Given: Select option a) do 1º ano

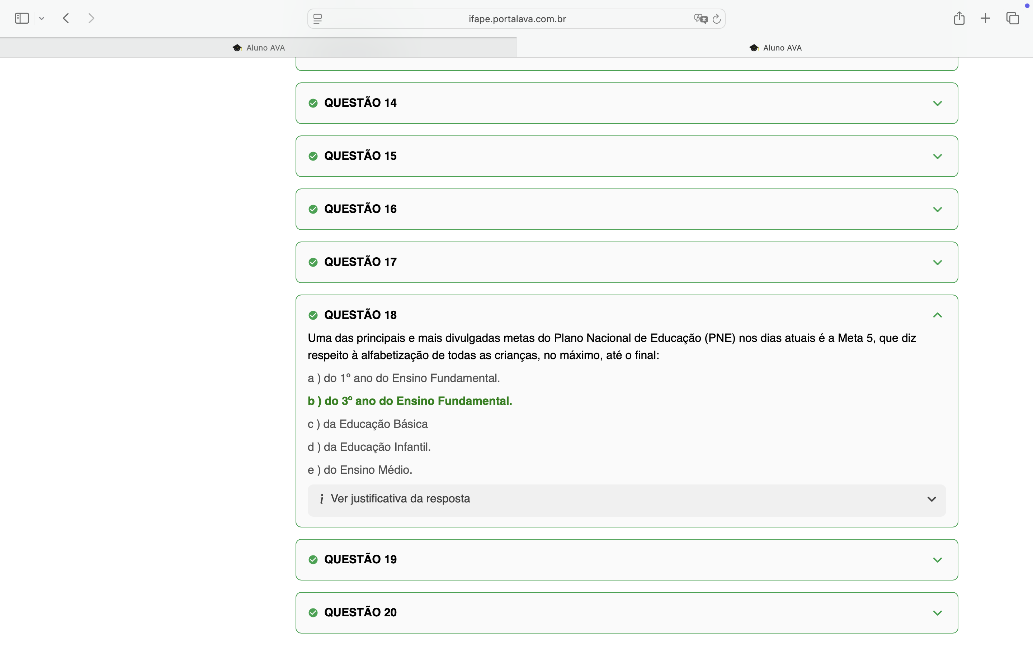Looking at the screenshot, I should [404, 378].
